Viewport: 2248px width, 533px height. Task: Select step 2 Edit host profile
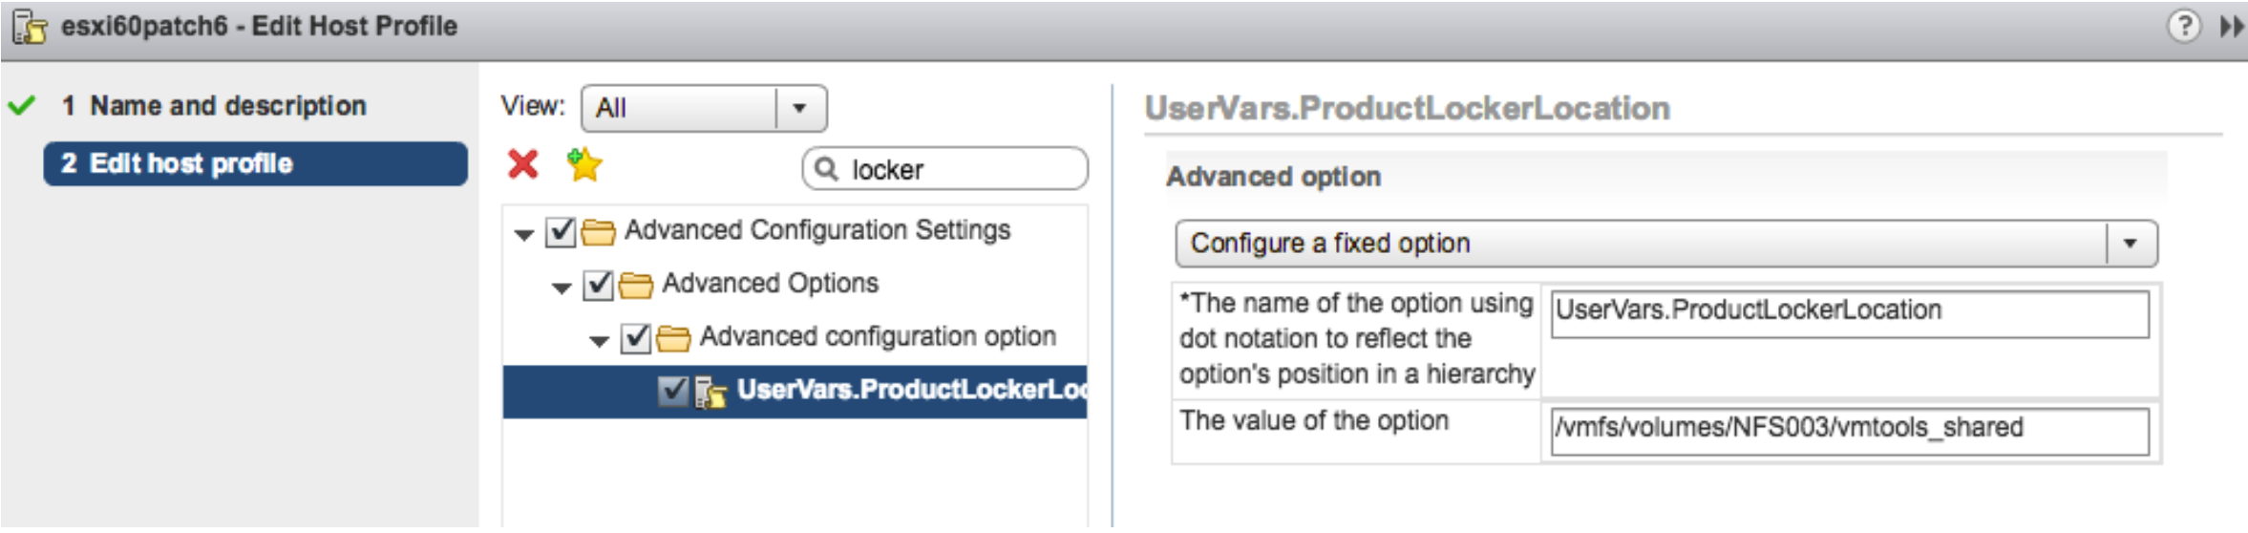256,163
